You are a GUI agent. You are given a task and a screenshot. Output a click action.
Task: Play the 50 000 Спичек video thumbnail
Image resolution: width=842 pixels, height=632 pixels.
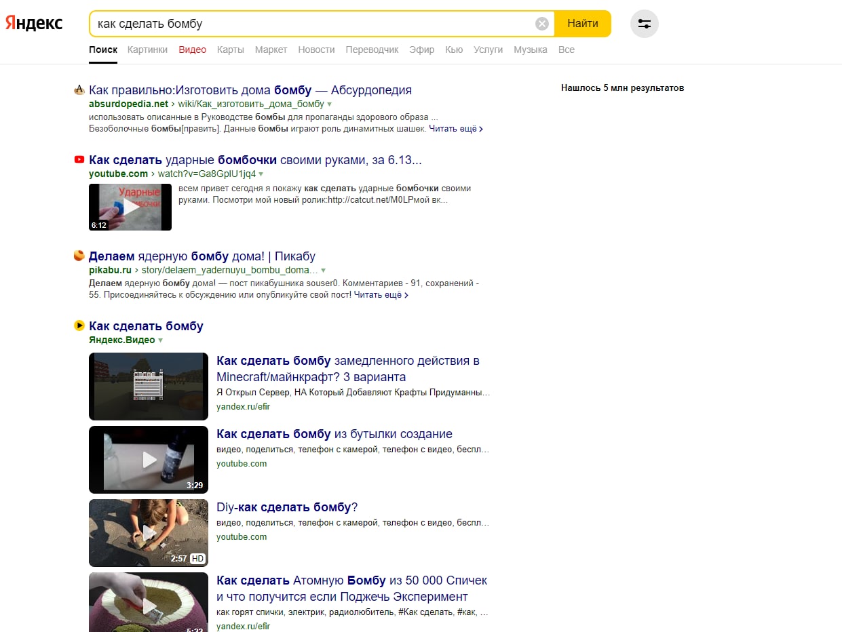pos(149,602)
